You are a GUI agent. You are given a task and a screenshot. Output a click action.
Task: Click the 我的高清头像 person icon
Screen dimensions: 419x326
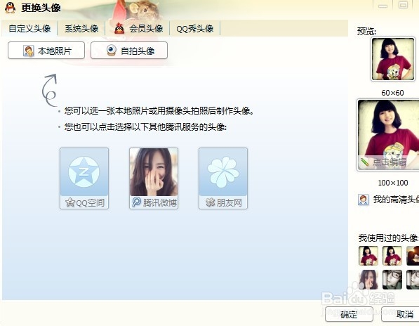363,200
